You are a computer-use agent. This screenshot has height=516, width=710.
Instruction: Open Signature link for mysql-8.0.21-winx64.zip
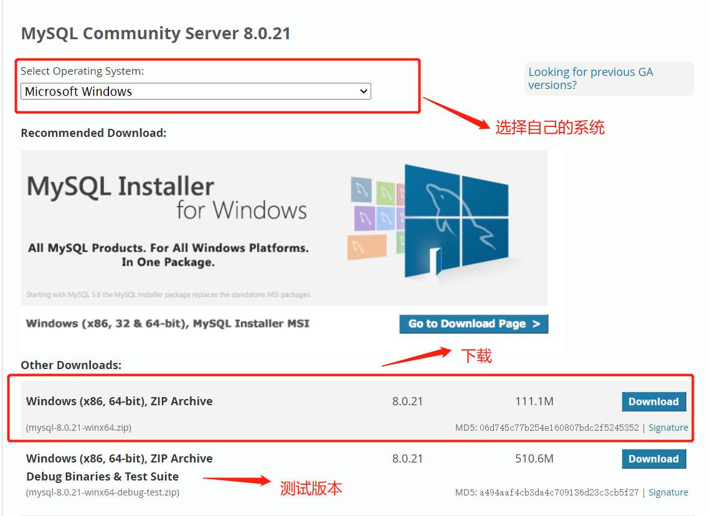(x=668, y=428)
